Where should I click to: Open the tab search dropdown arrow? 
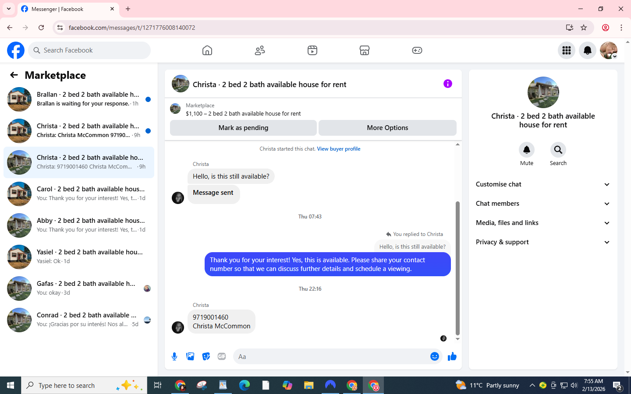pyautogui.click(x=9, y=9)
